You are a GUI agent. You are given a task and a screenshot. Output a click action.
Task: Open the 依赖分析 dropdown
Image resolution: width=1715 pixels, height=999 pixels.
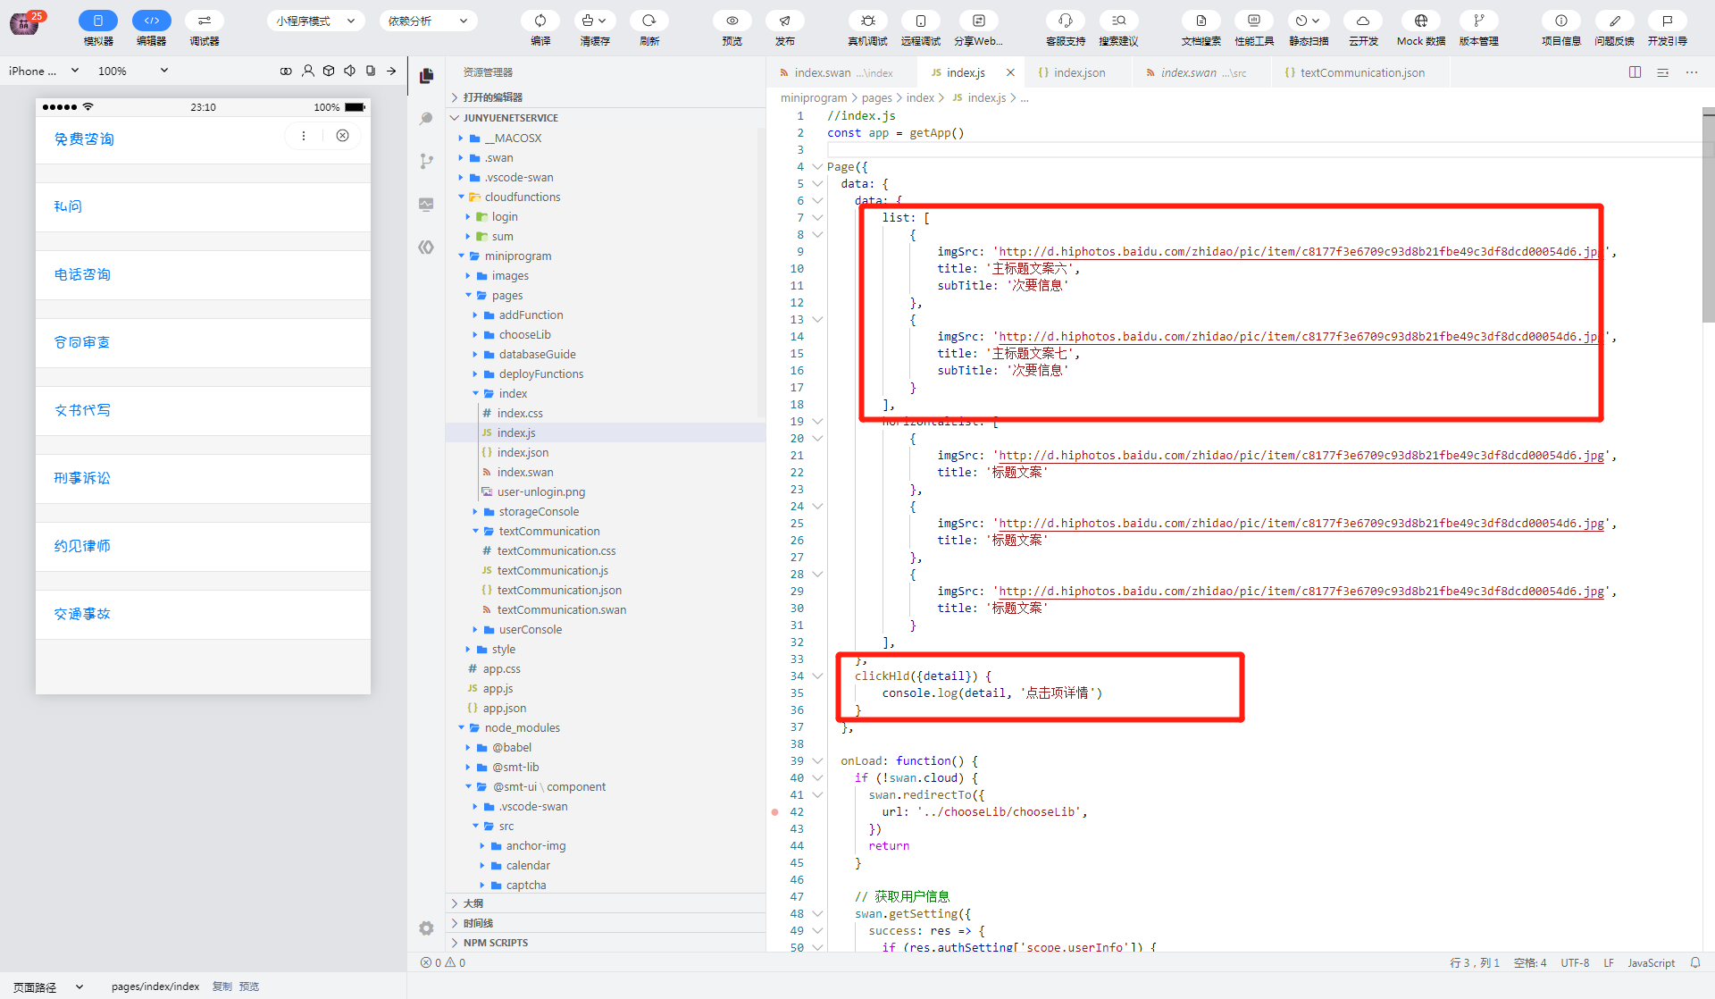(428, 21)
